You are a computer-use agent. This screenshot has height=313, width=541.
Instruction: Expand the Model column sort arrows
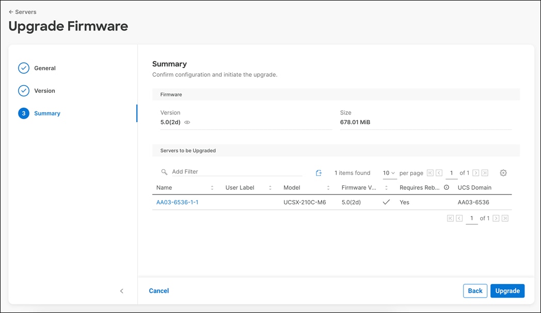329,187
